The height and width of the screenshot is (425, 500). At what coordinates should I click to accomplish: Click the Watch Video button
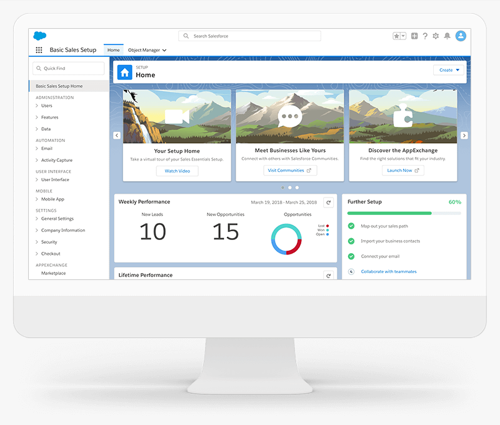[x=177, y=171]
